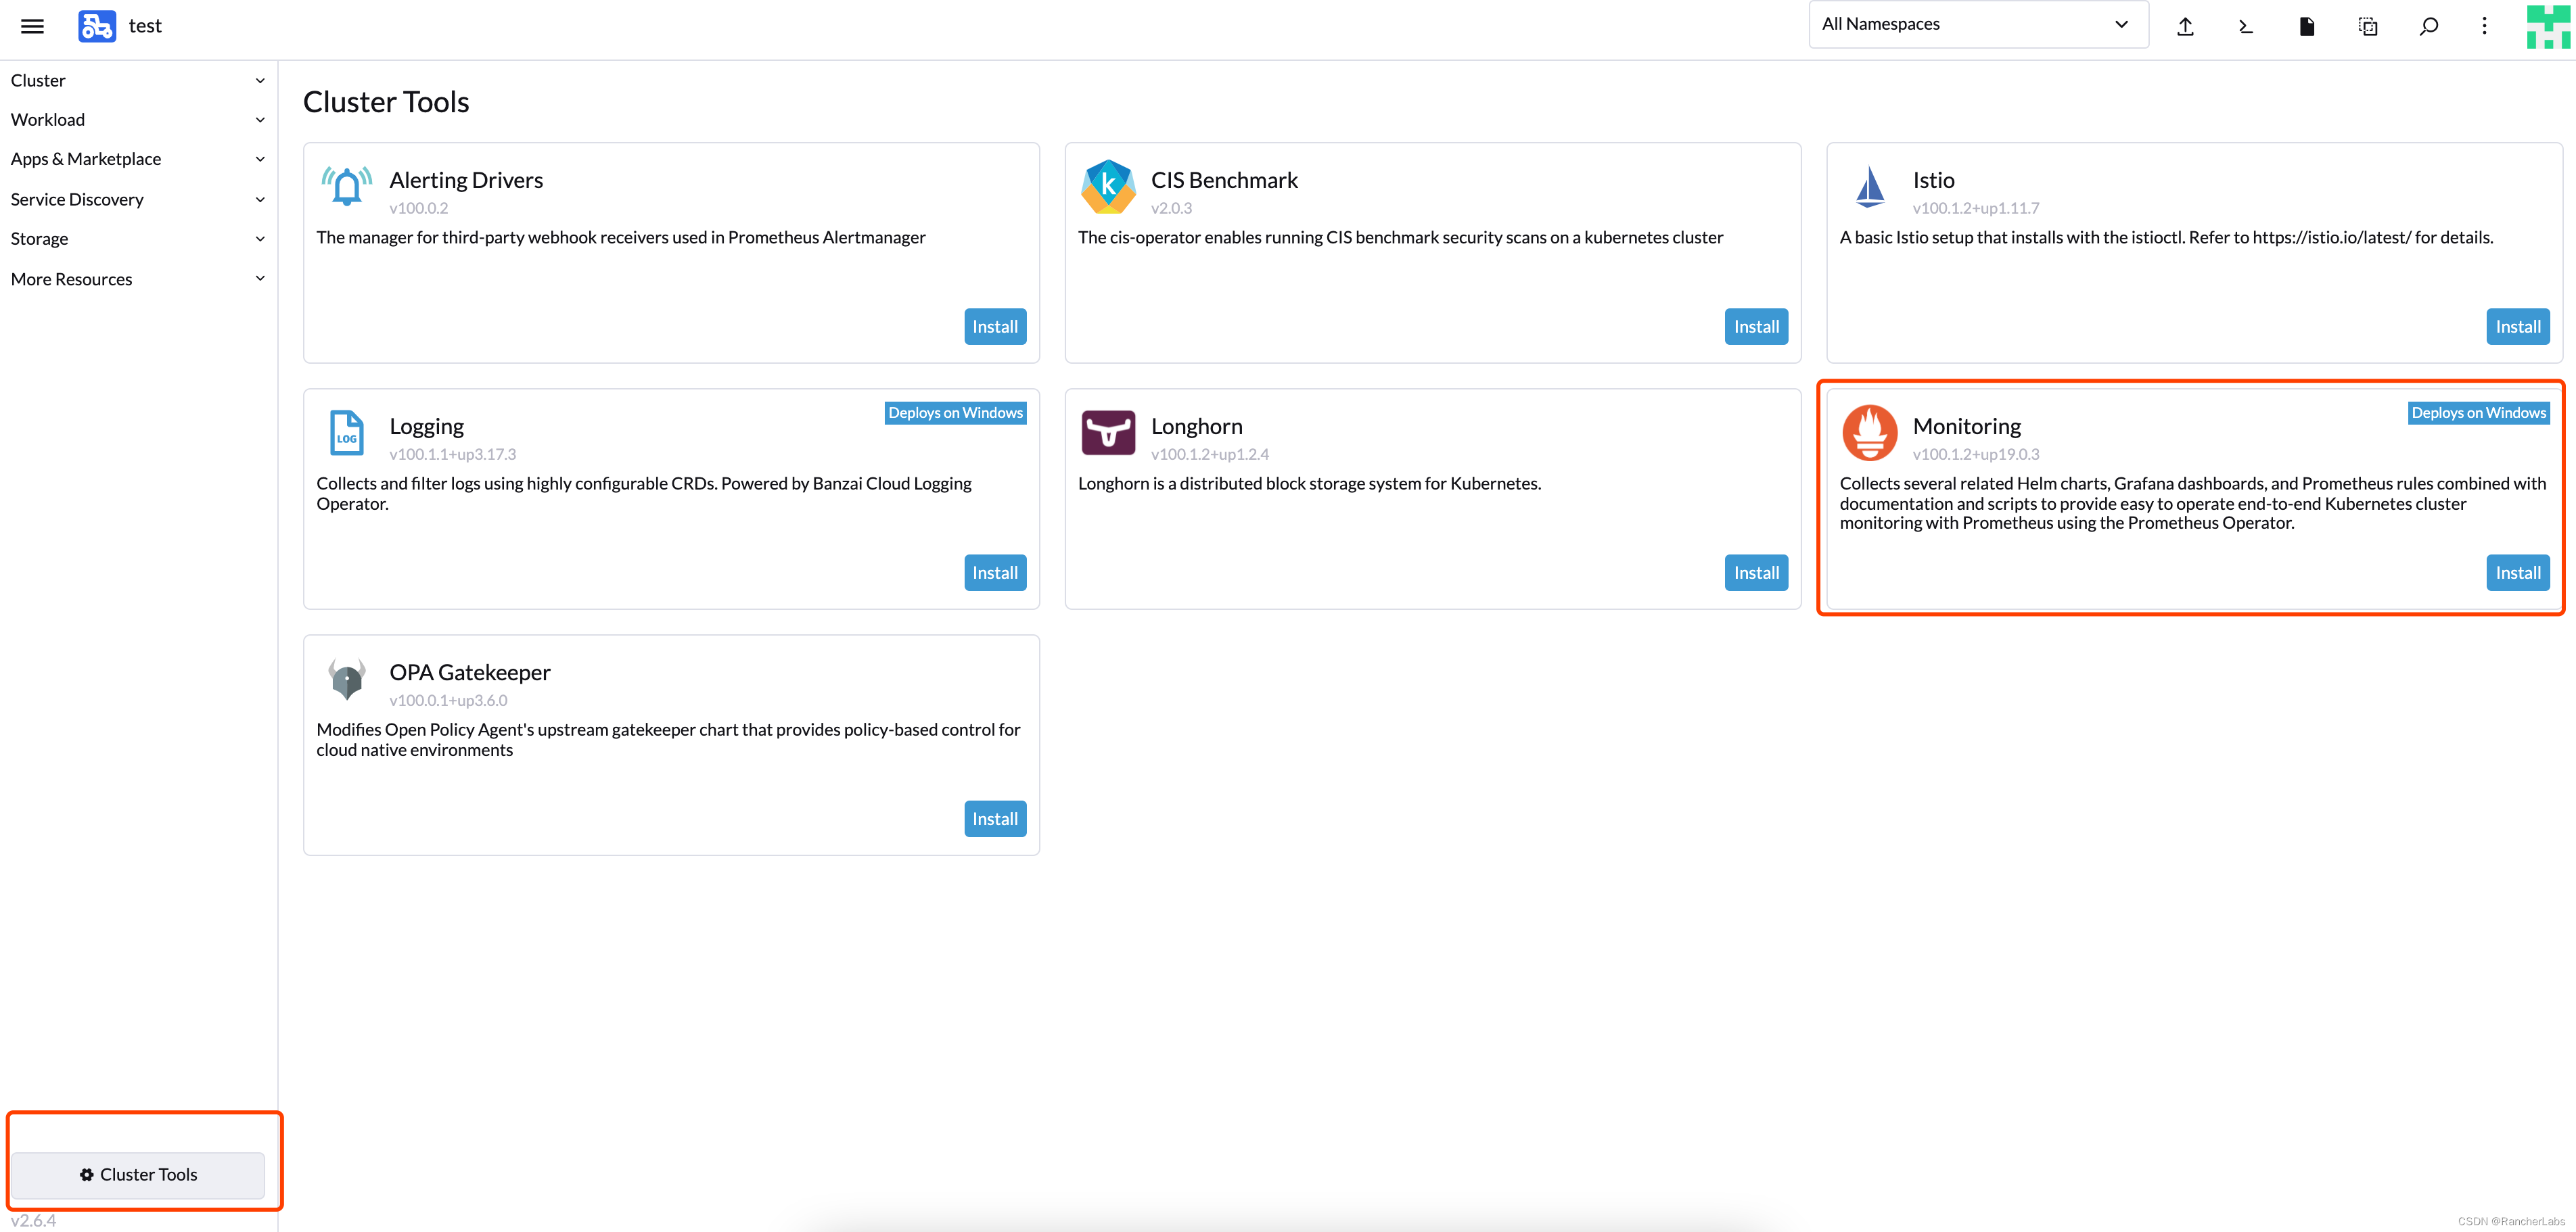The width and height of the screenshot is (2576, 1232).
Task: Open the kubectl shell icon
Action: tap(2246, 26)
